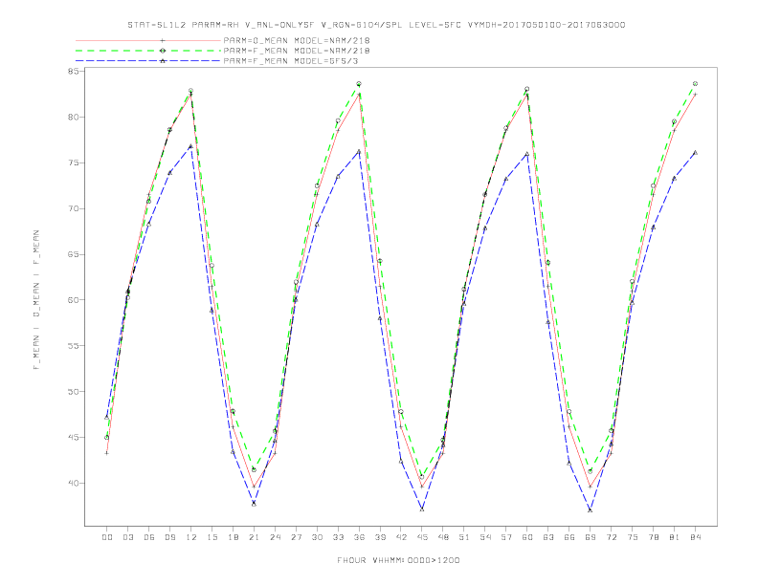The image size is (758, 585).
Task: Click the x-axis tick label 09
Action: (169, 537)
